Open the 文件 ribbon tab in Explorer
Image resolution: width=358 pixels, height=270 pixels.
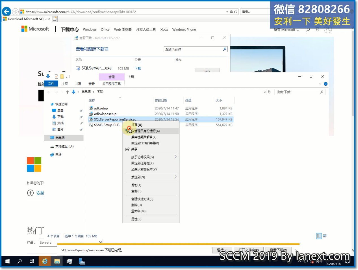pyautogui.click(x=51, y=84)
